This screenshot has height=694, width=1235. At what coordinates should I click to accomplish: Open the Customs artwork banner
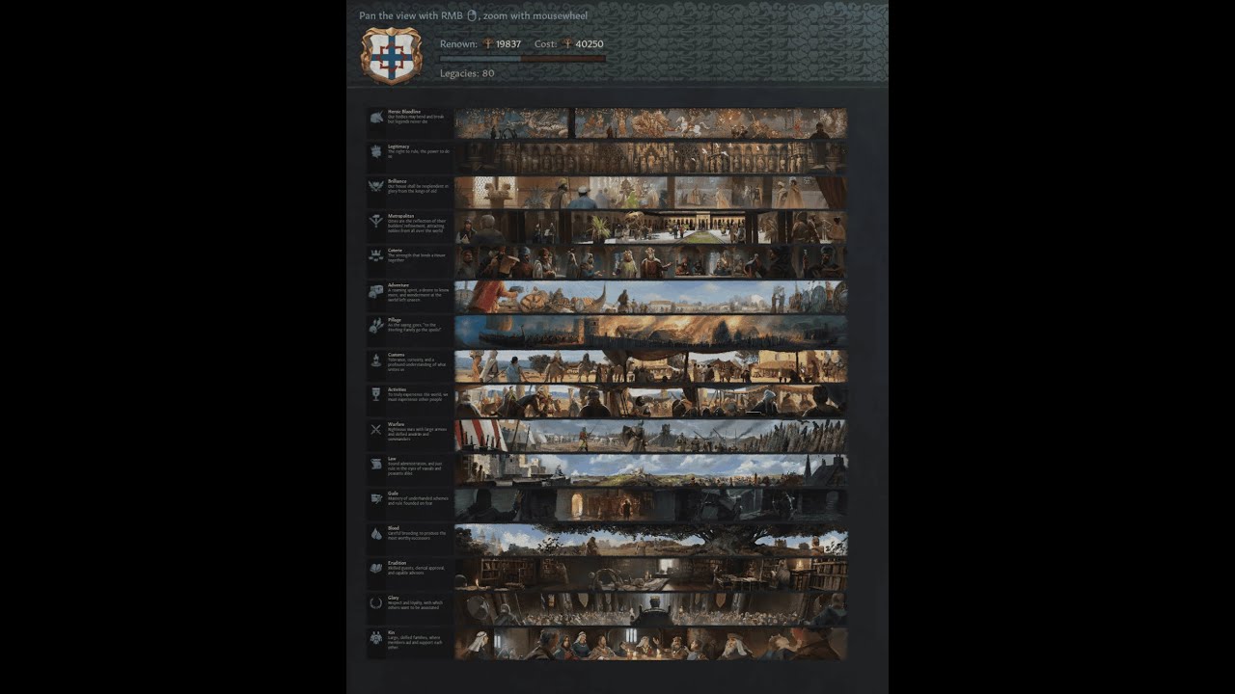651,365
